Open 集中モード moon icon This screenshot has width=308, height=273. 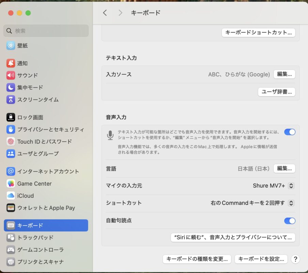(x=11, y=87)
